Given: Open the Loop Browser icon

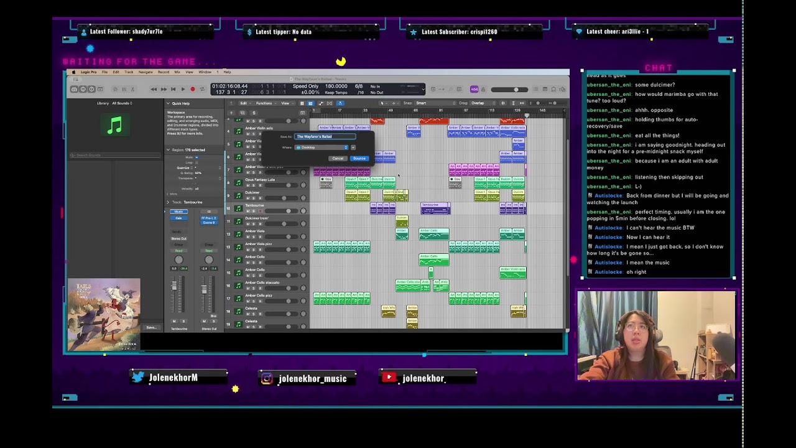Looking at the screenshot, I should 553,89.
